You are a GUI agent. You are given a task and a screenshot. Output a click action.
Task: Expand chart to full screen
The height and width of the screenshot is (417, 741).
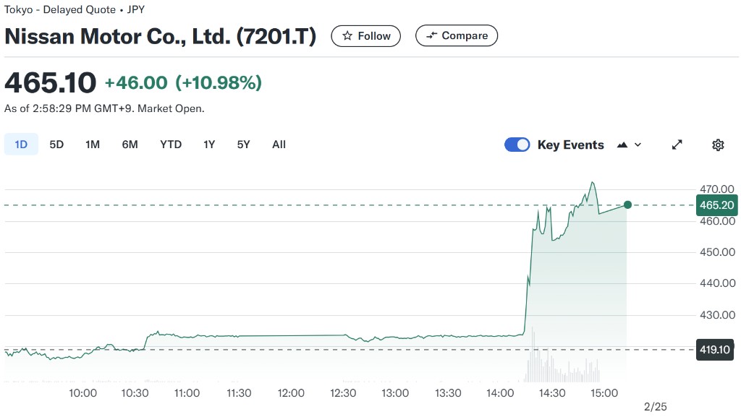click(677, 145)
